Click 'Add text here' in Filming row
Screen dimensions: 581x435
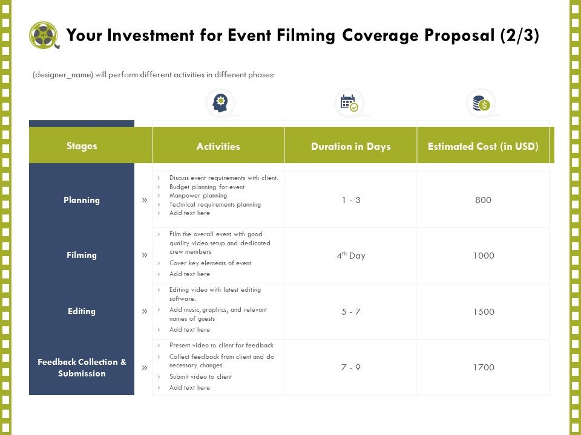click(189, 274)
